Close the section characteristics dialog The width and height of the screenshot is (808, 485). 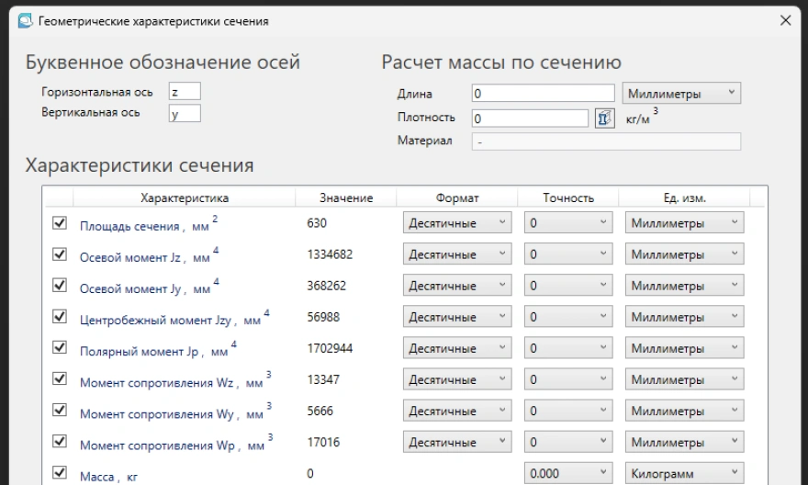(x=784, y=20)
